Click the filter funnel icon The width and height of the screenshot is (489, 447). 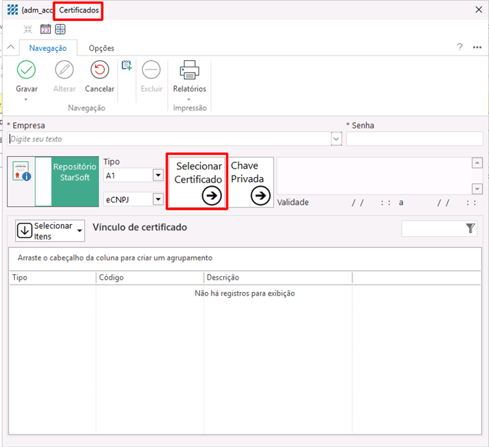point(470,228)
